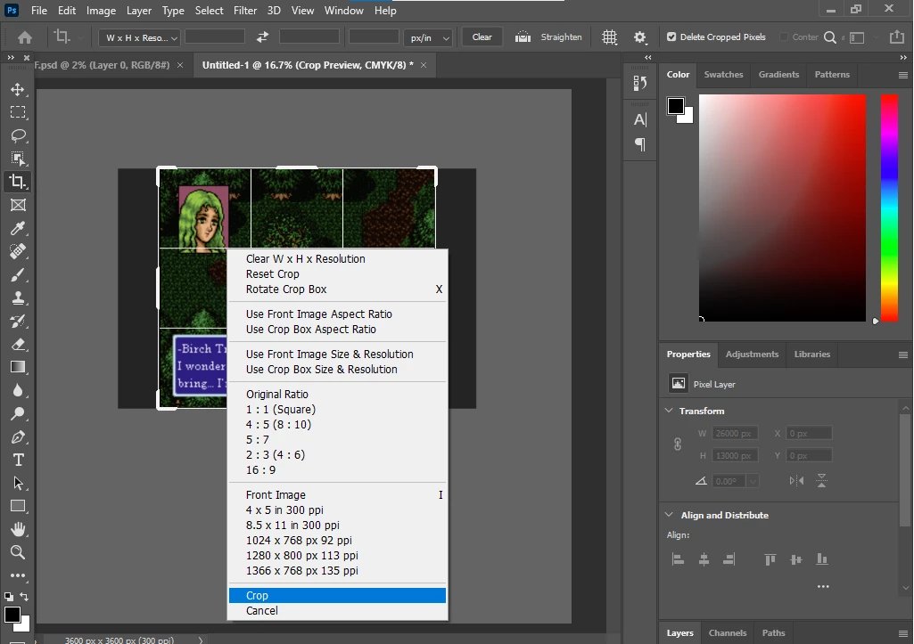Screen dimensions: 914x644
Task: Activate the Horizontal Type tool
Action: tap(17, 460)
